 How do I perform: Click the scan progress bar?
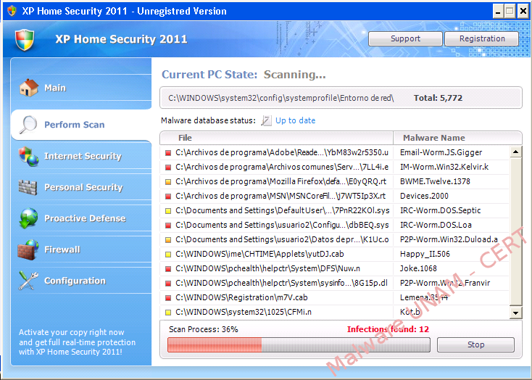tap(299, 344)
